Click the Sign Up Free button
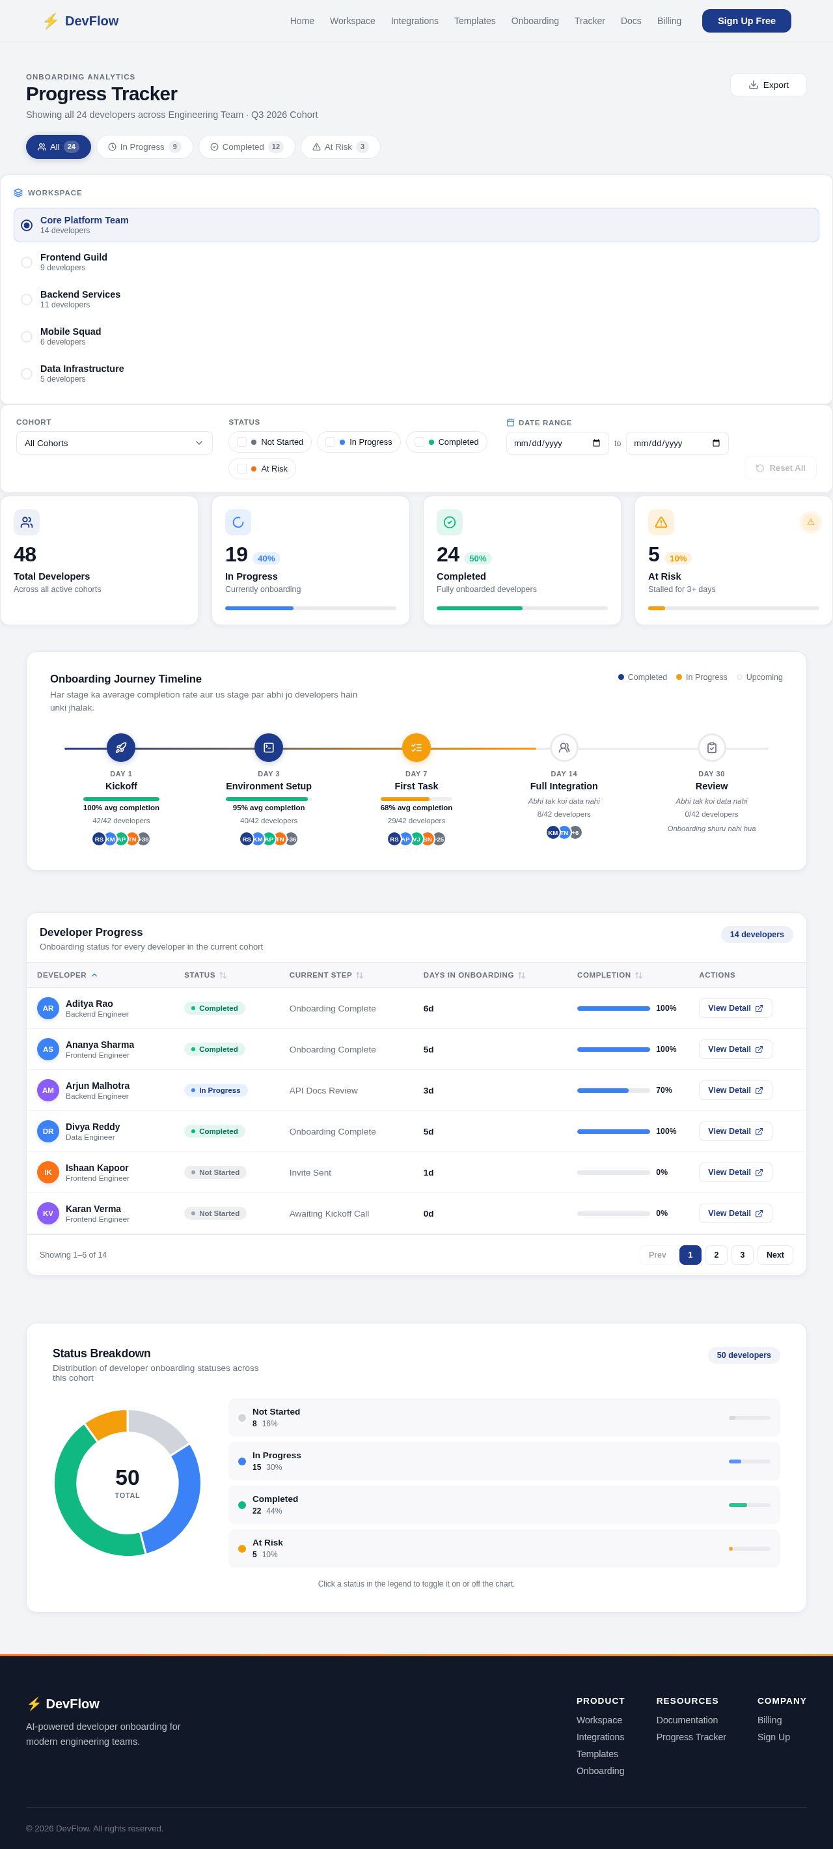 click(x=746, y=21)
